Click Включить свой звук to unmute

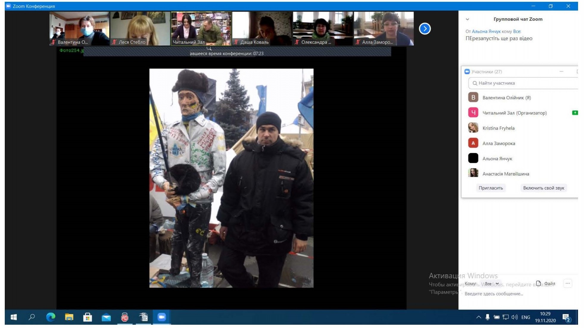pos(543,188)
